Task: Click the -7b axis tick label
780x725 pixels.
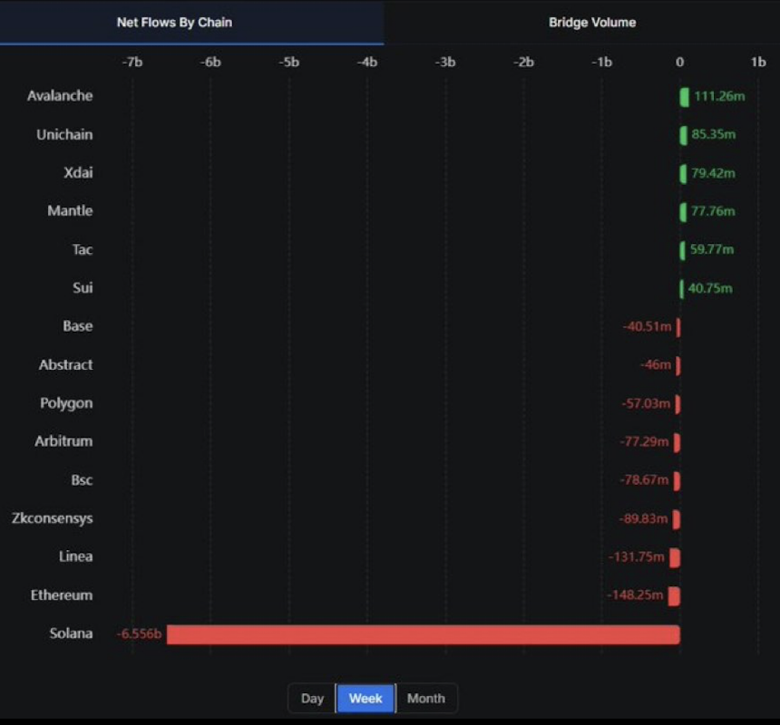Action: point(132,63)
